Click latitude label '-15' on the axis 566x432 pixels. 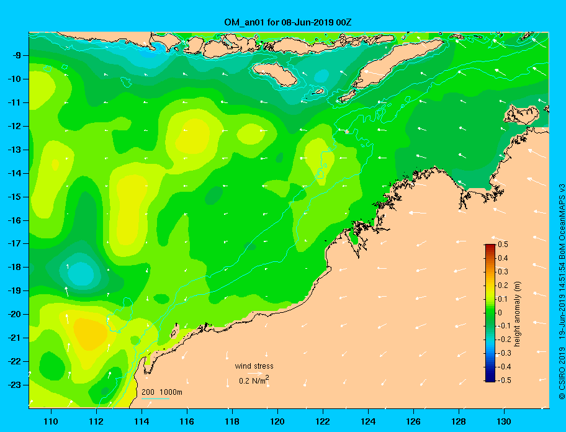14,197
